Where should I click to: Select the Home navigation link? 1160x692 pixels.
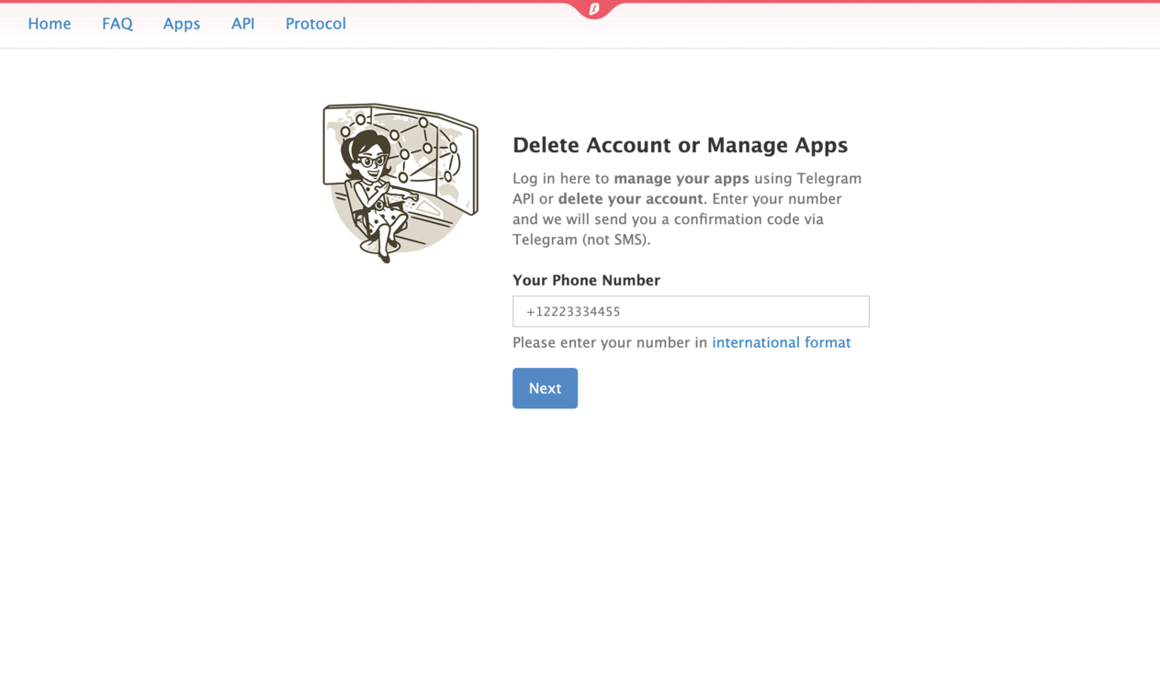coord(49,24)
